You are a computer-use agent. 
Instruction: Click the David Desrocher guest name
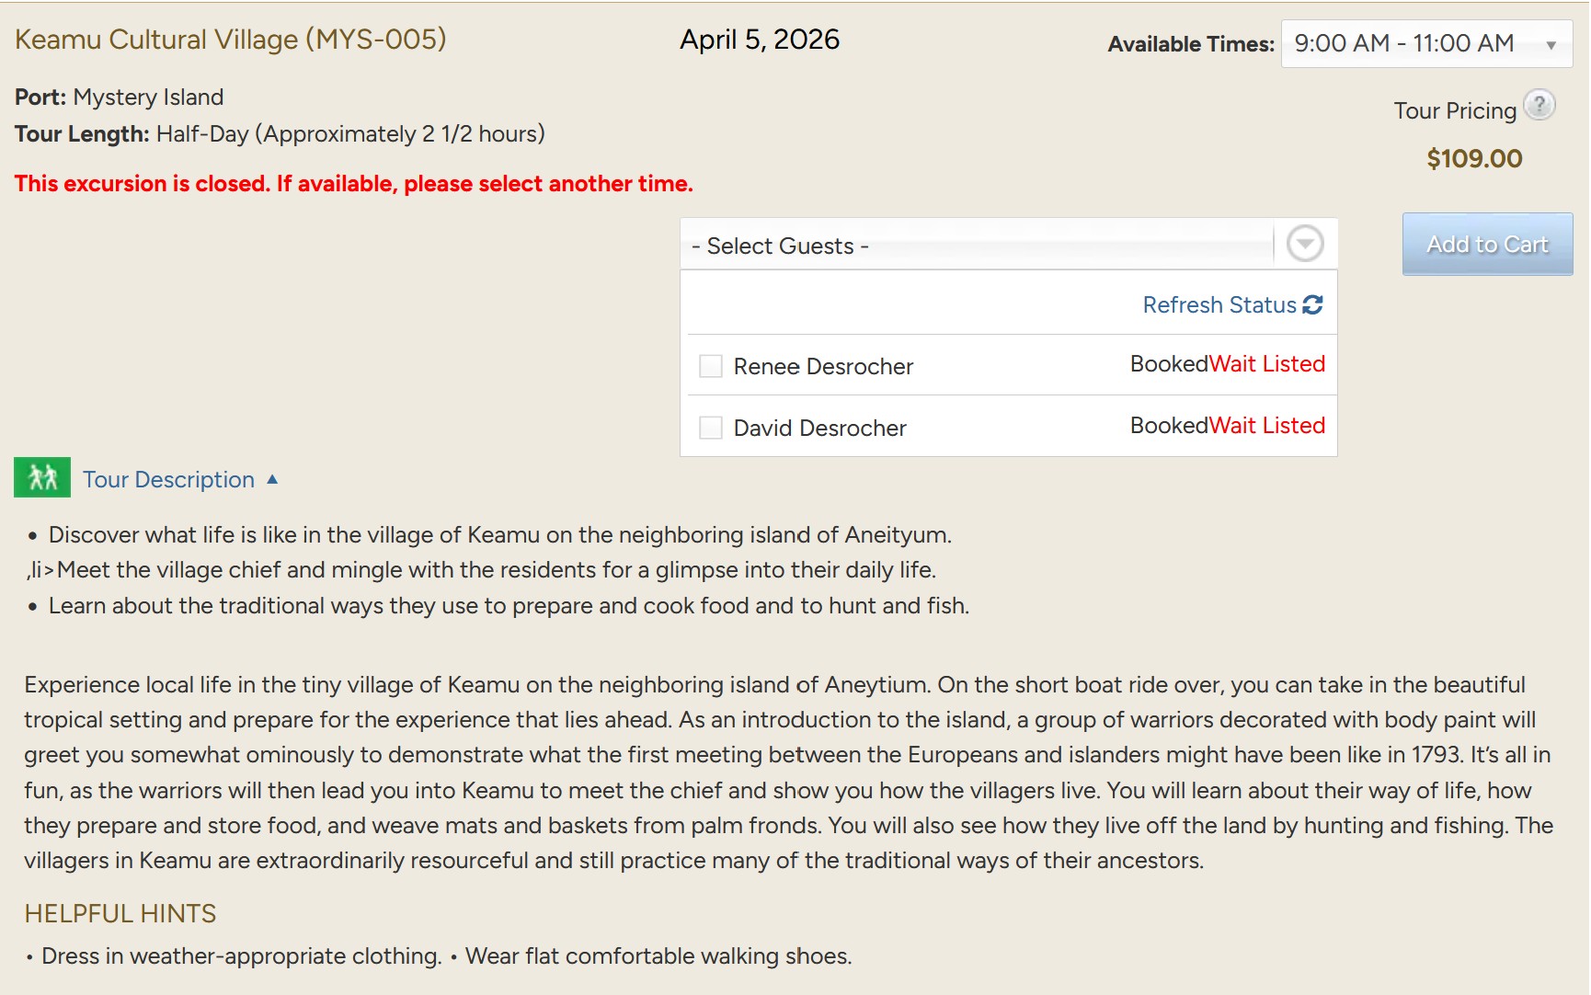coord(819,429)
